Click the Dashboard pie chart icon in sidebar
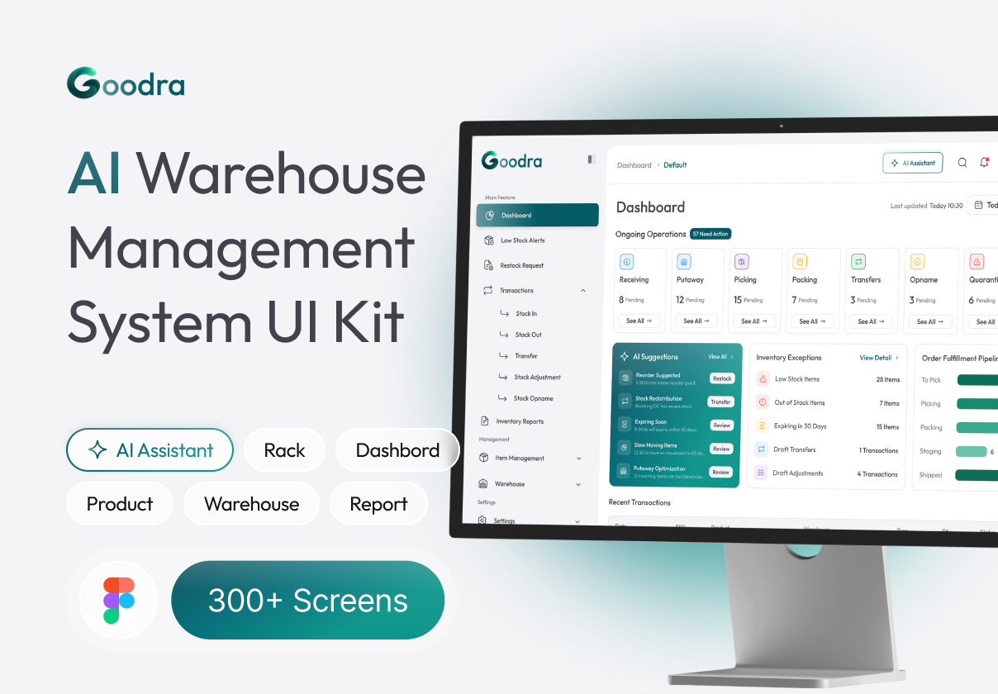Image resolution: width=998 pixels, height=694 pixels. [x=489, y=216]
